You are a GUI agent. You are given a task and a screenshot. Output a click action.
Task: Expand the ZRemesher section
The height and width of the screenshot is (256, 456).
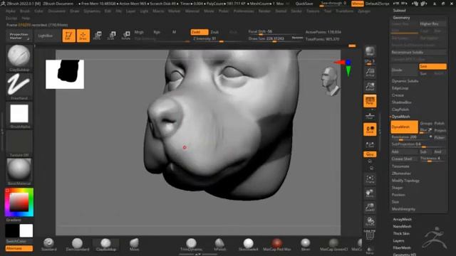click(401, 174)
